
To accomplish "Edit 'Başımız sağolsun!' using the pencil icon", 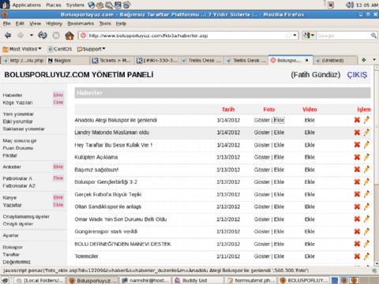I will tap(366, 170).
